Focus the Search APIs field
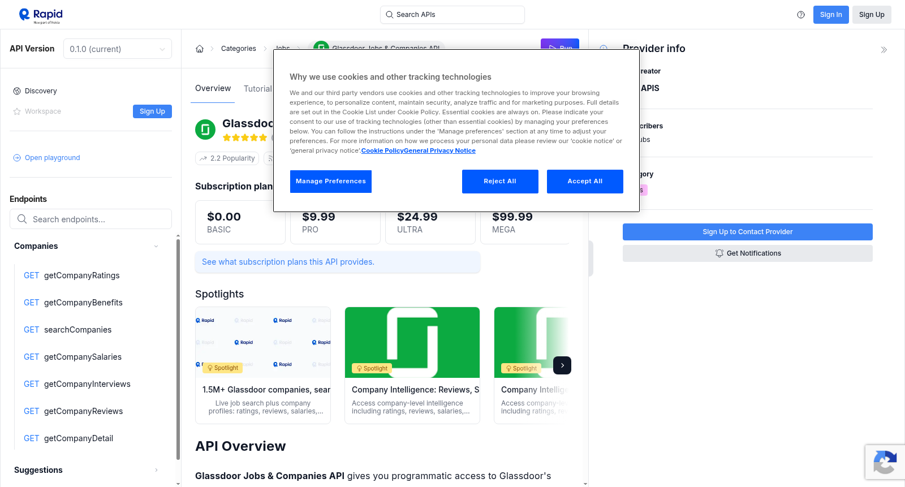 [453, 15]
